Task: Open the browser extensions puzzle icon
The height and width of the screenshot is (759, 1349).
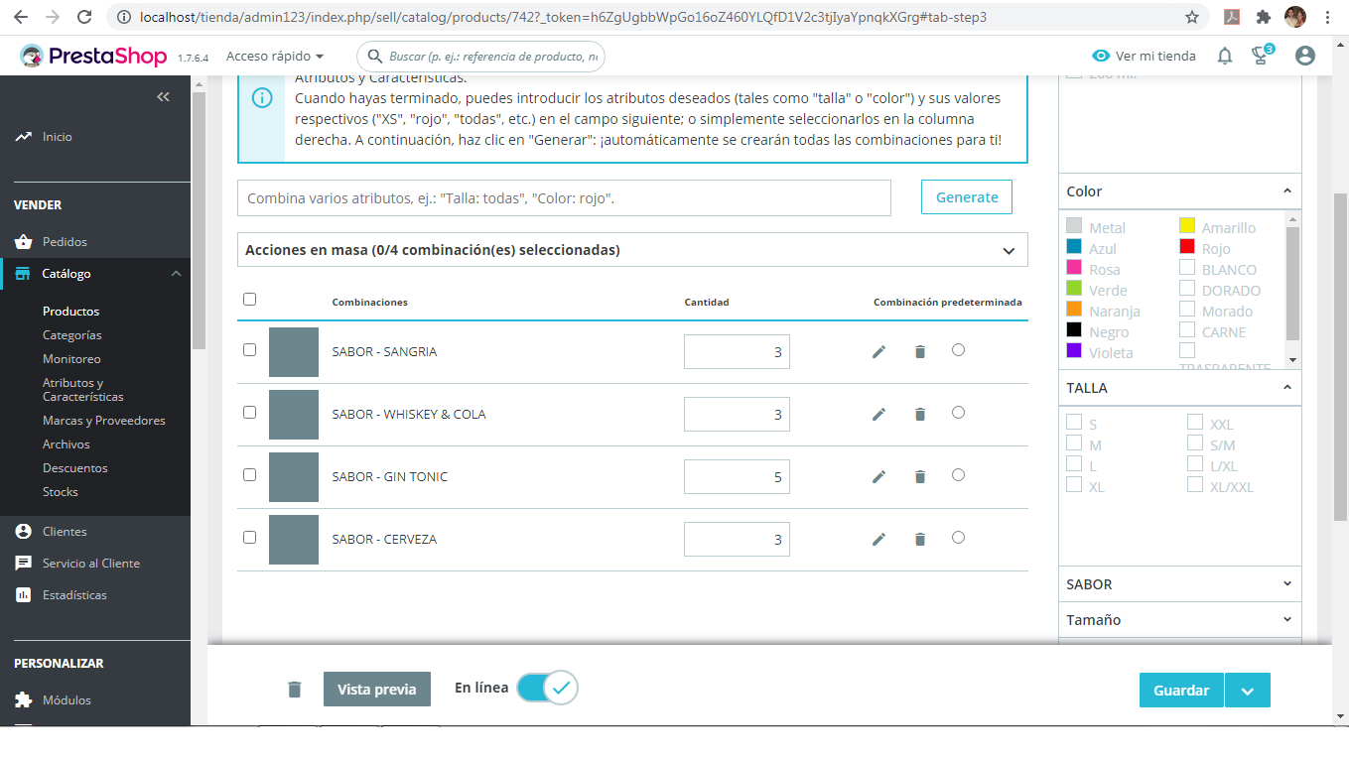Action: [x=1264, y=17]
